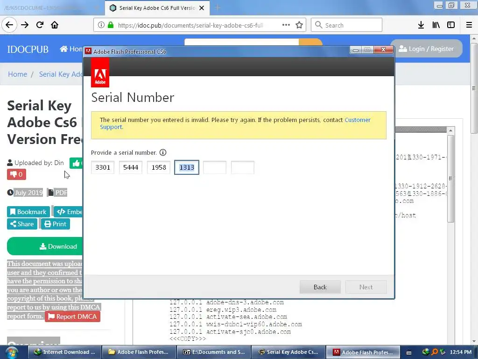This screenshot has width=478, height=359.
Task: Click the green padlock security icon
Action: (111, 25)
